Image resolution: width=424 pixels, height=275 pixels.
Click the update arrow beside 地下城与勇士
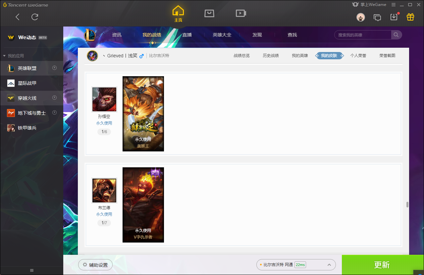[55, 113]
